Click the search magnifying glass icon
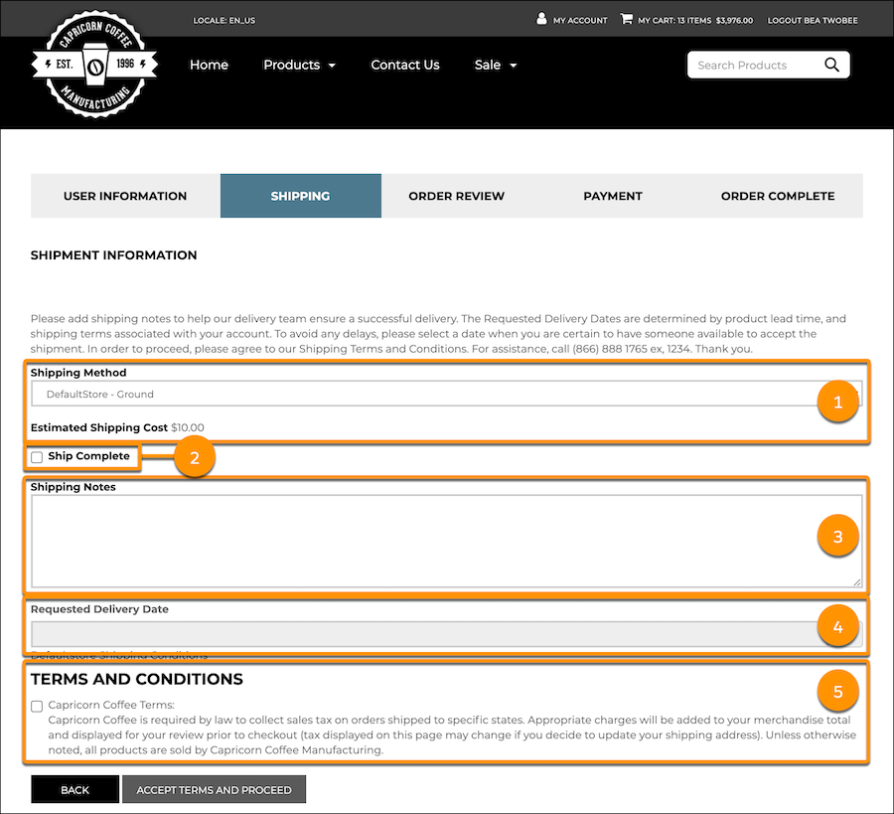The height and width of the screenshot is (814, 894). click(832, 65)
